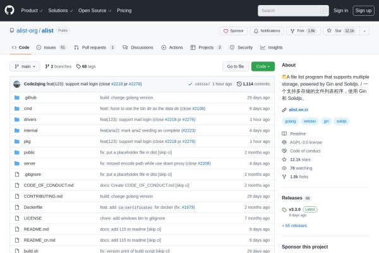The image size is (379, 253).
Task: Click the v3.3.0 release tag
Action: [x=295, y=209]
